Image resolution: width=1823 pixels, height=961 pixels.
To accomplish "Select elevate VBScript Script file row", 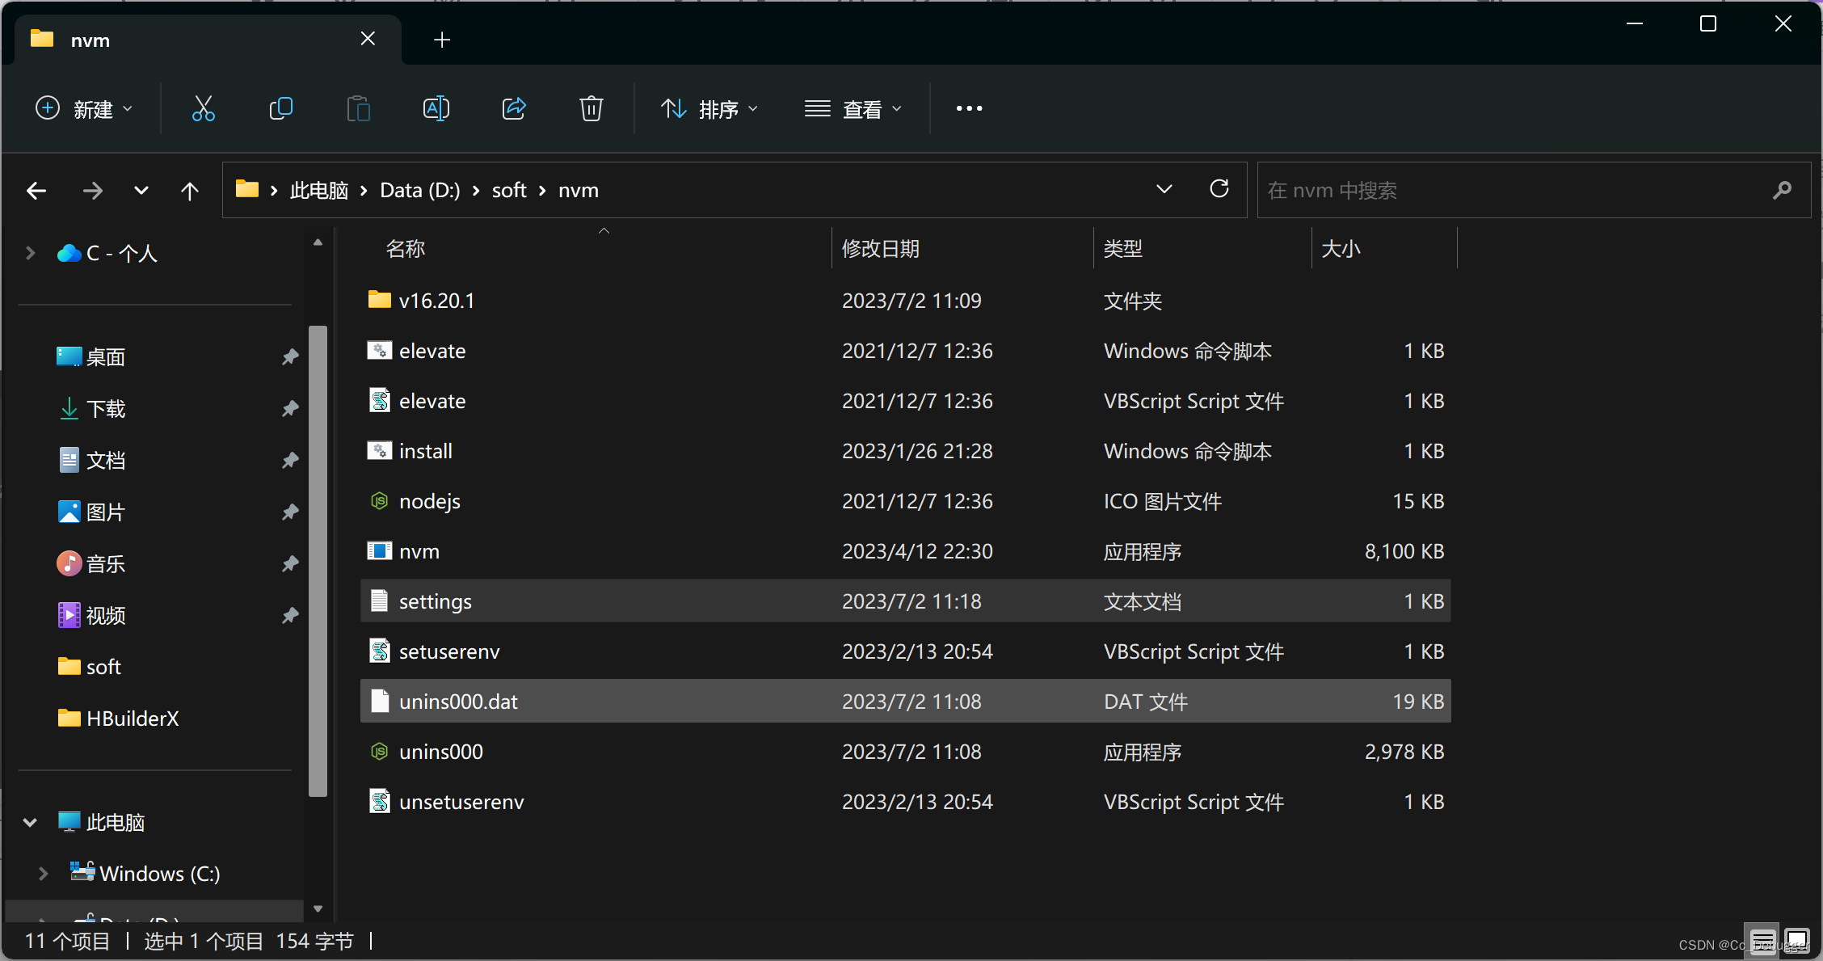I will [x=905, y=401].
